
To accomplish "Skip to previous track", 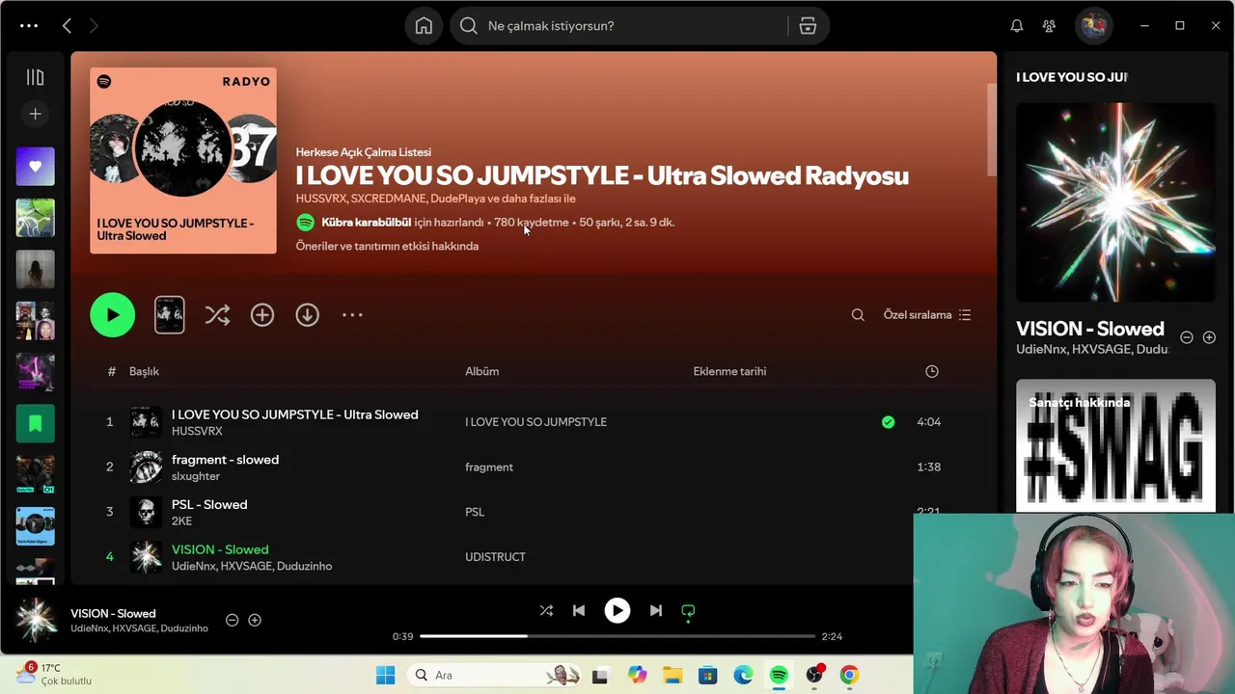I will (x=579, y=610).
